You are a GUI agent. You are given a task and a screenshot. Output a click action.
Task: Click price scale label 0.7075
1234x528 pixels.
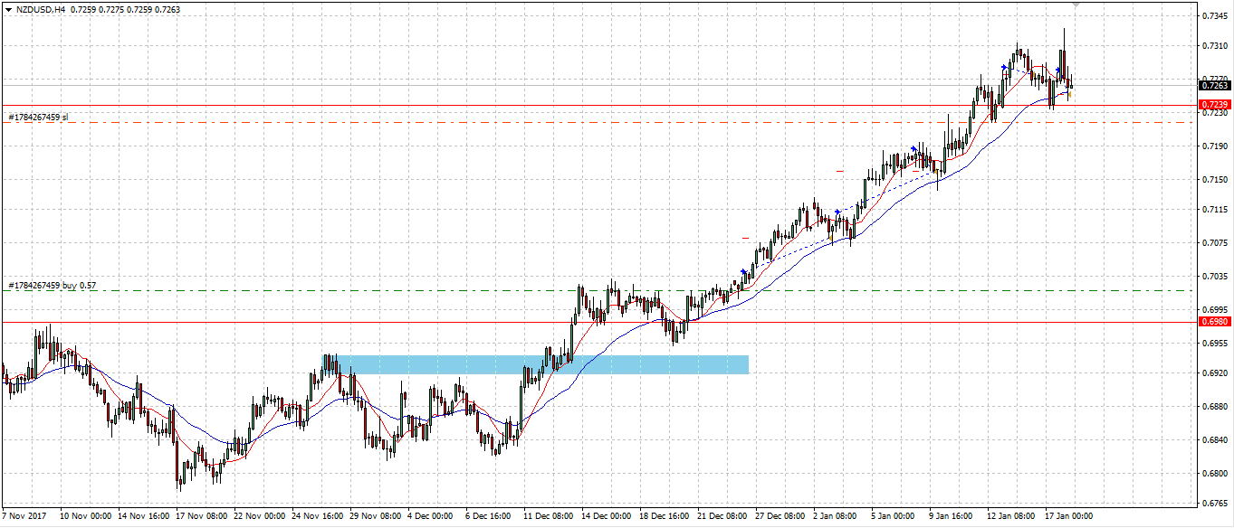[1215, 243]
